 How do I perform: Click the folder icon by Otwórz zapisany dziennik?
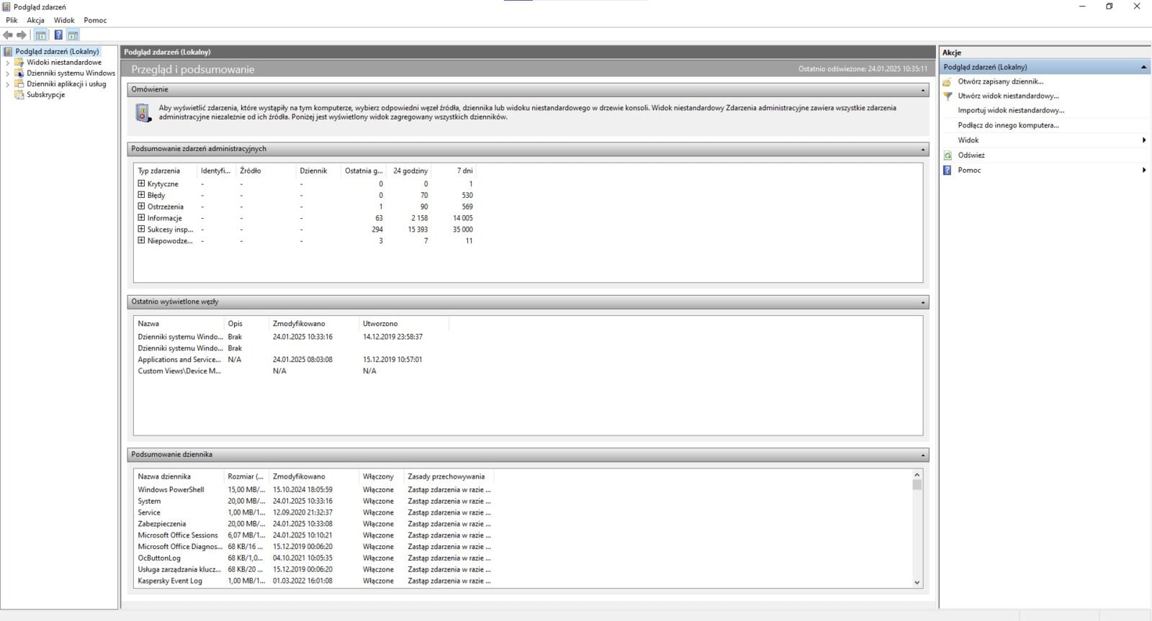coord(948,82)
